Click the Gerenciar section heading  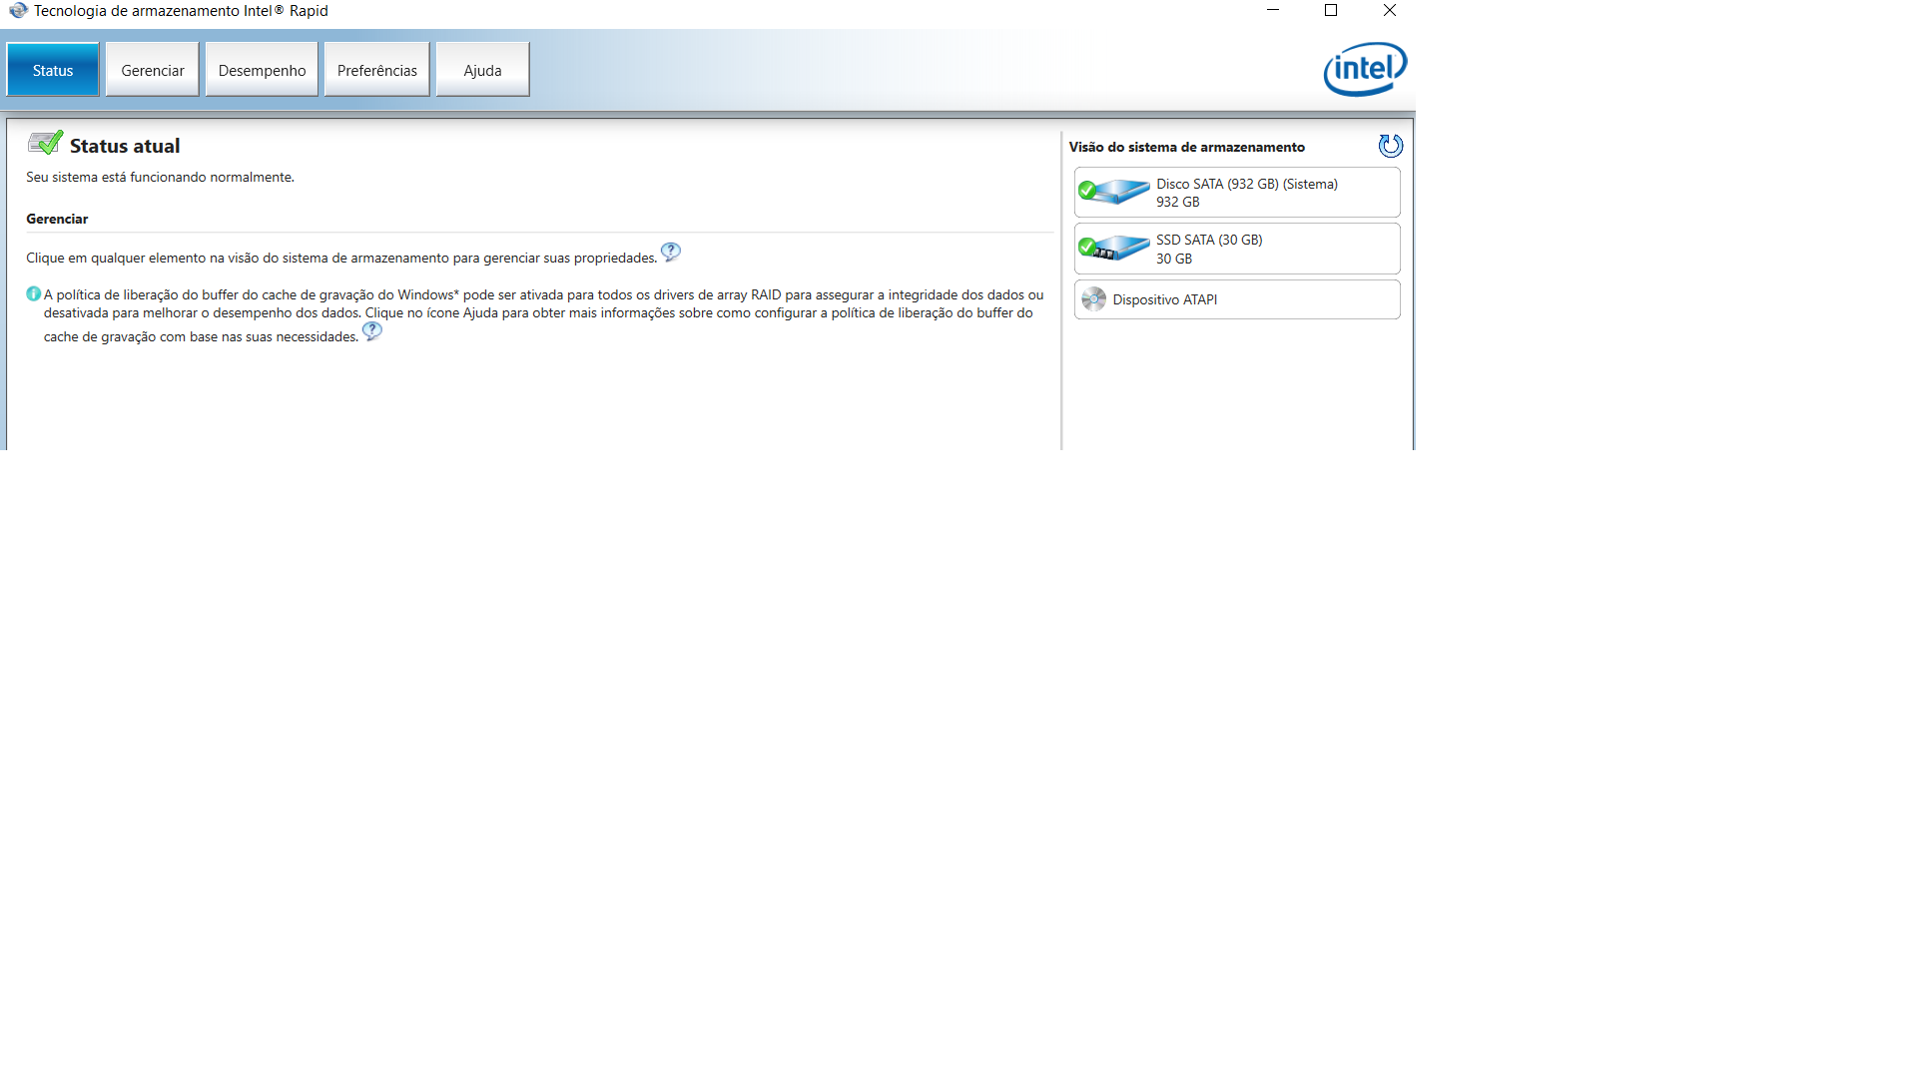tap(57, 219)
